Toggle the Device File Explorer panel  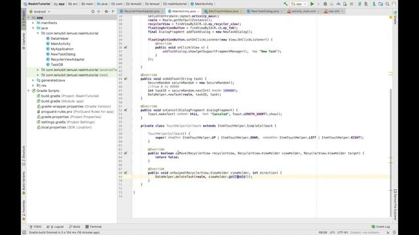click(395, 204)
